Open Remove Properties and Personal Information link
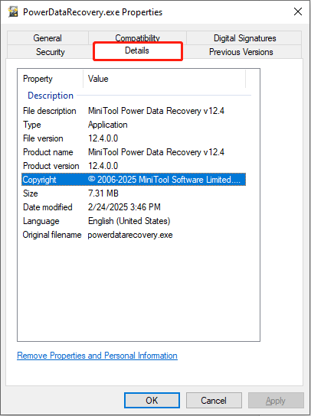The height and width of the screenshot is (416, 311). tap(97, 356)
